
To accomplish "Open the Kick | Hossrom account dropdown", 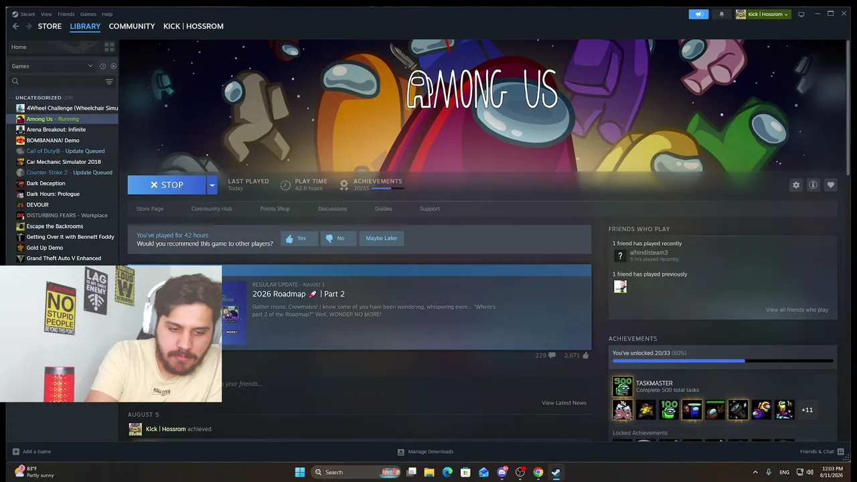I will coord(763,14).
